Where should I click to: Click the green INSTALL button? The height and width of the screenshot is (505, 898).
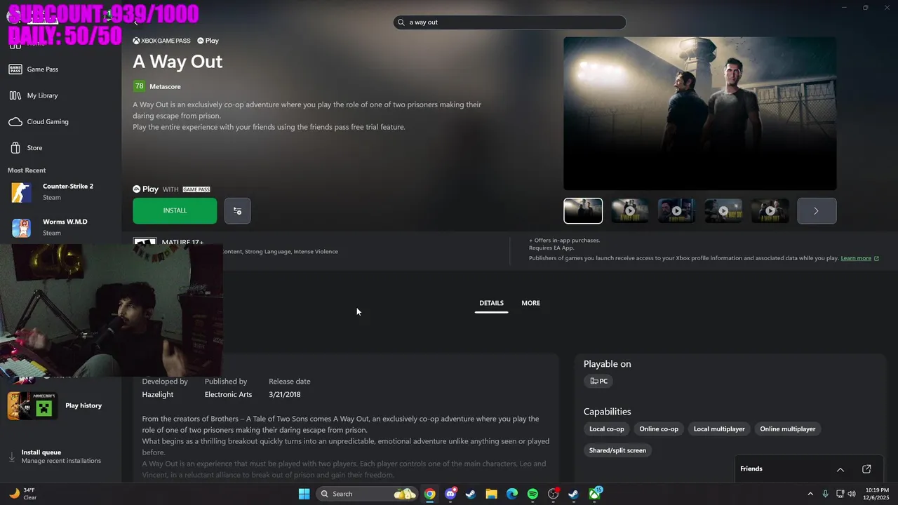(x=175, y=210)
